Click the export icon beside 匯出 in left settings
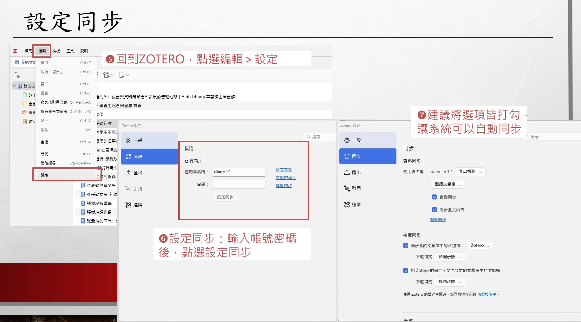The image size is (581, 322). [x=128, y=173]
